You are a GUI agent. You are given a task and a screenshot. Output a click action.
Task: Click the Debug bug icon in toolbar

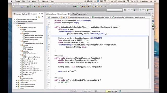click(74, 6)
